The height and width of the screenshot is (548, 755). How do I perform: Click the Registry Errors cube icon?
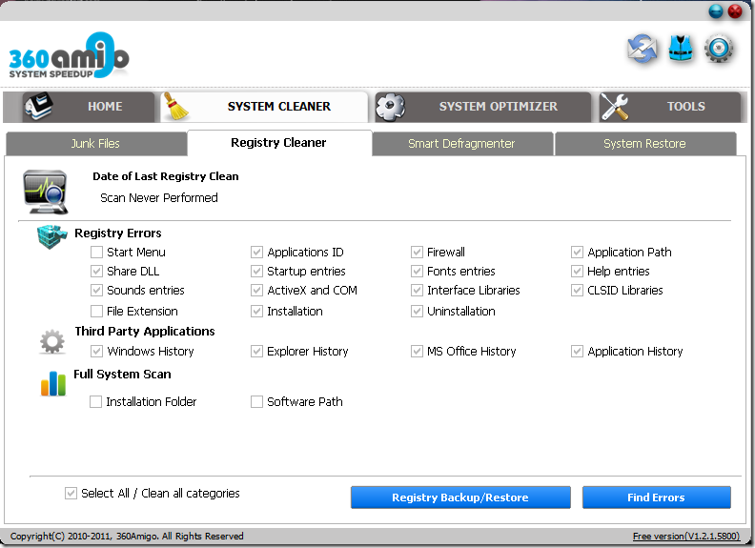[52, 236]
